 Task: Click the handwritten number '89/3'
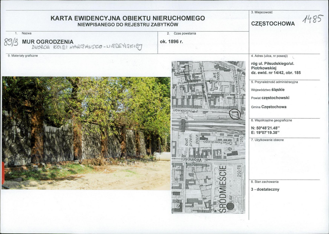click(x=11, y=42)
